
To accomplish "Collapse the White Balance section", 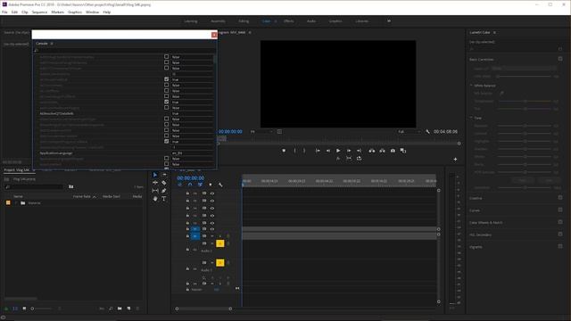I will tap(471, 86).
